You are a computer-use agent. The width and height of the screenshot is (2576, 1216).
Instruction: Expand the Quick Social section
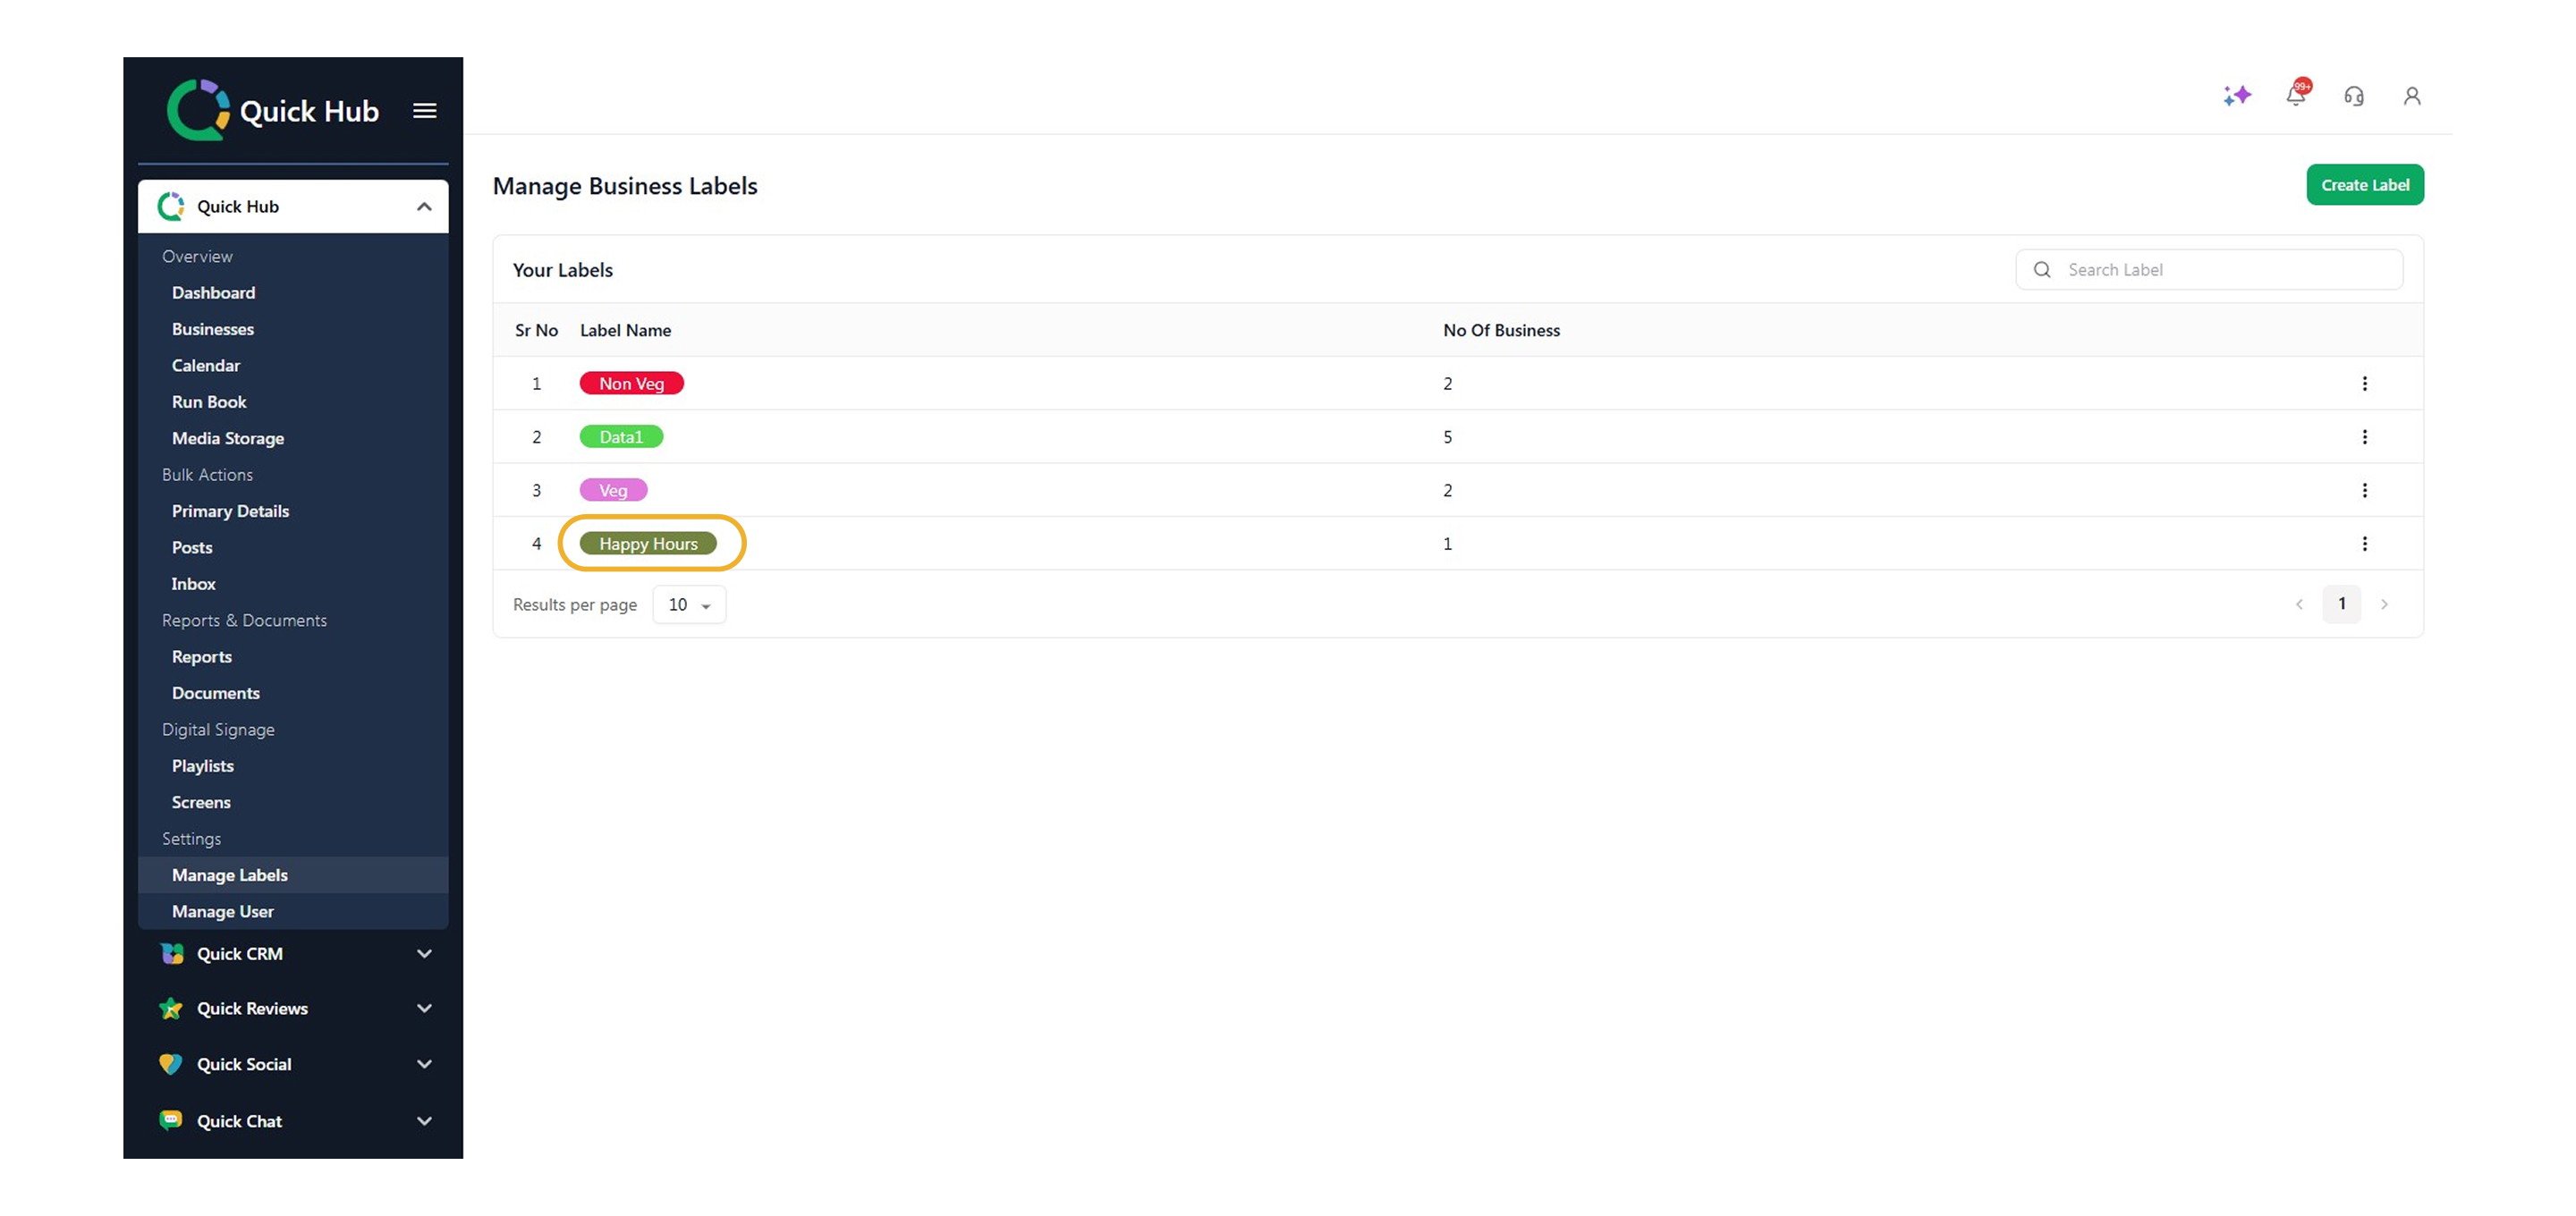(x=424, y=1064)
